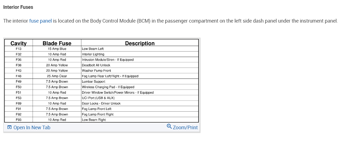The image size is (347, 143).
Task: Select the Washer Pump Front row text
Action: pos(96,71)
